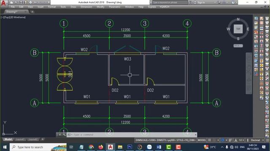Open the WCS dropdown below ViewCube
270x151 pixels.
pos(238,46)
